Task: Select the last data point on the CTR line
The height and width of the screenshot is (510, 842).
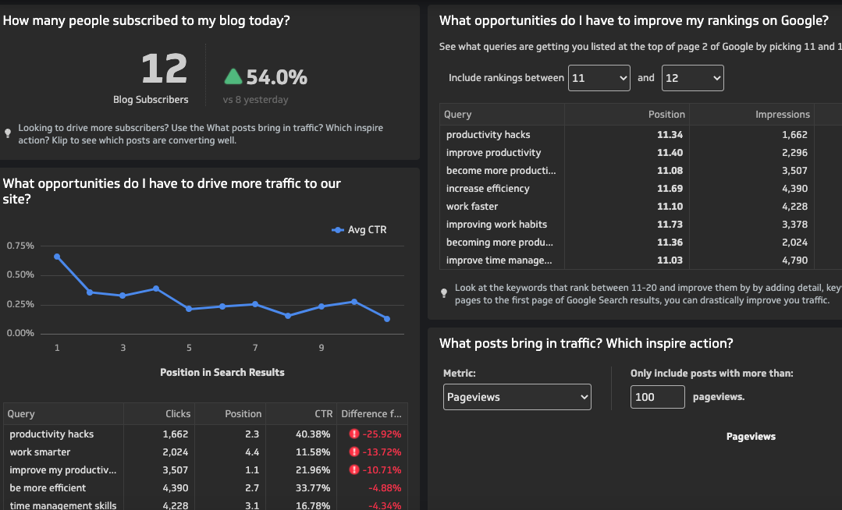Action: click(x=387, y=319)
